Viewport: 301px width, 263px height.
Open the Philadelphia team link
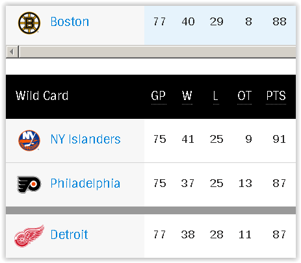click(85, 184)
